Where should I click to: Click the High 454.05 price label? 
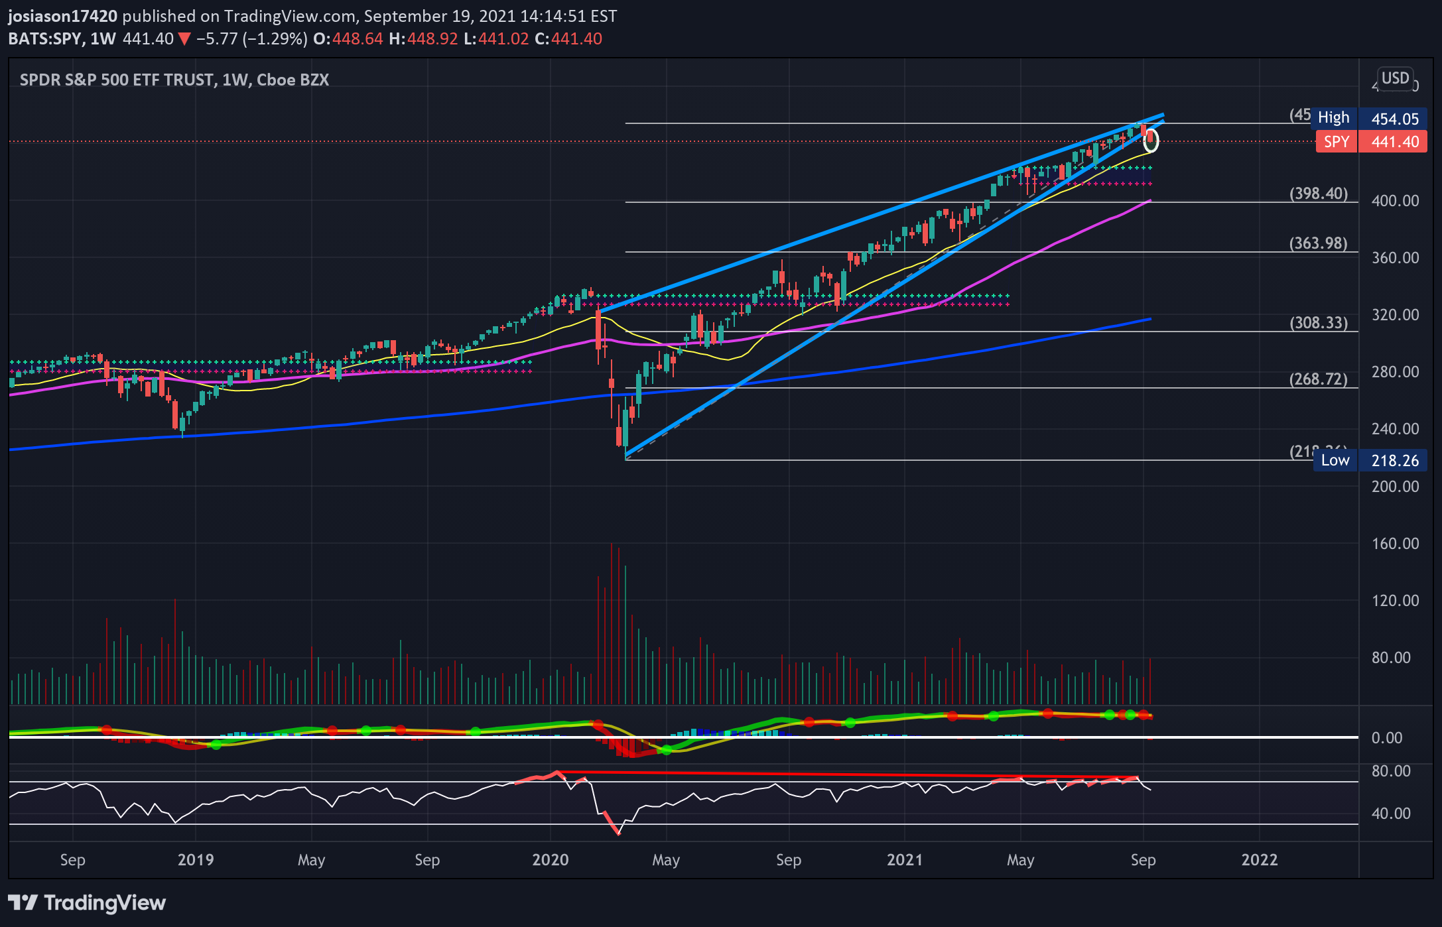[x=1369, y=119]
